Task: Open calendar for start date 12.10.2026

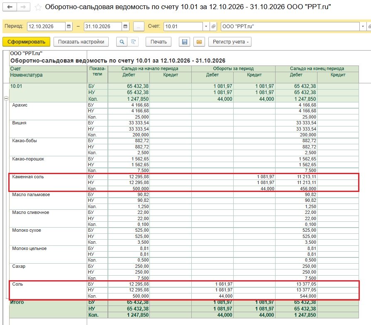Action: coord(68,26)
